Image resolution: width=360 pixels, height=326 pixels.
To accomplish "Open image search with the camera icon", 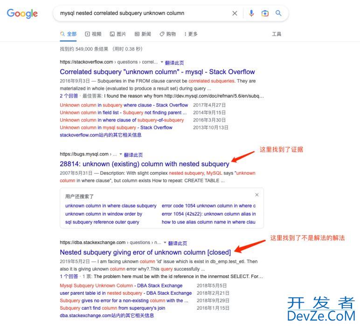I will click(265, 14).
